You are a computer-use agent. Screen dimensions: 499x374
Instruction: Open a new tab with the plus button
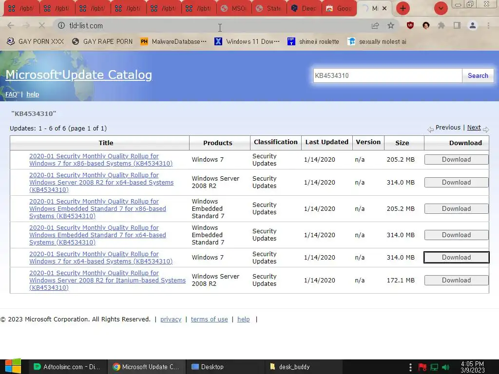point(403,8)
